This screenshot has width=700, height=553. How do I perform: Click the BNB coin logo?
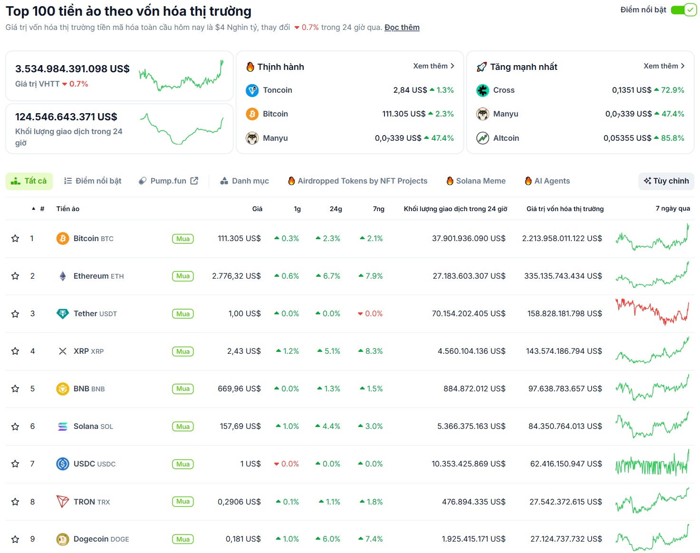pos(63,388)
